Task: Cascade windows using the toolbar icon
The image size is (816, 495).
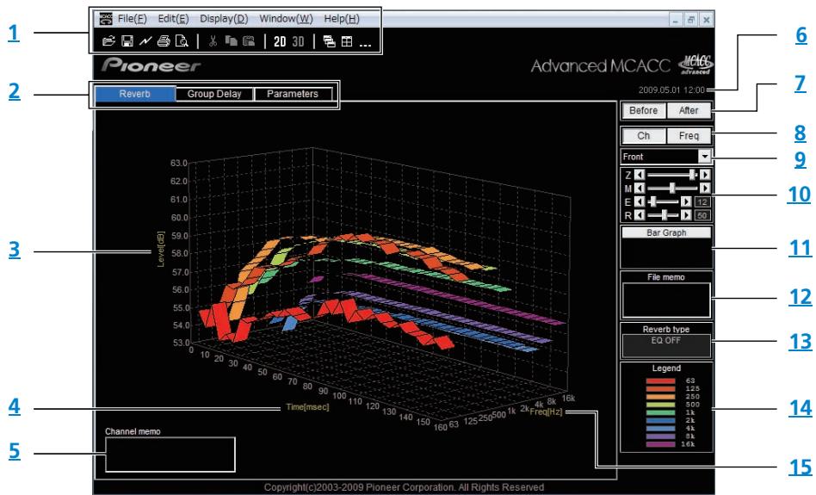Action: [329, 41]
